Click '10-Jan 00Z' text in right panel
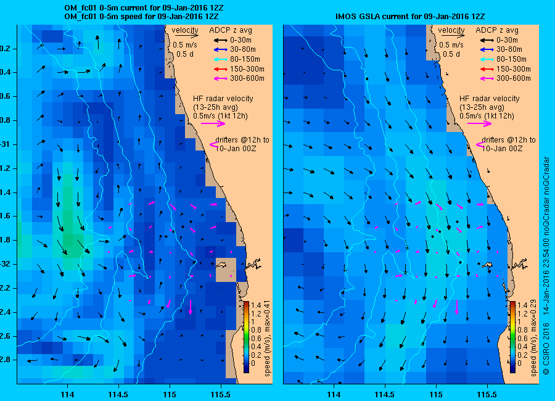The width and height of the screenshot is (555, 401). point(502,149)
